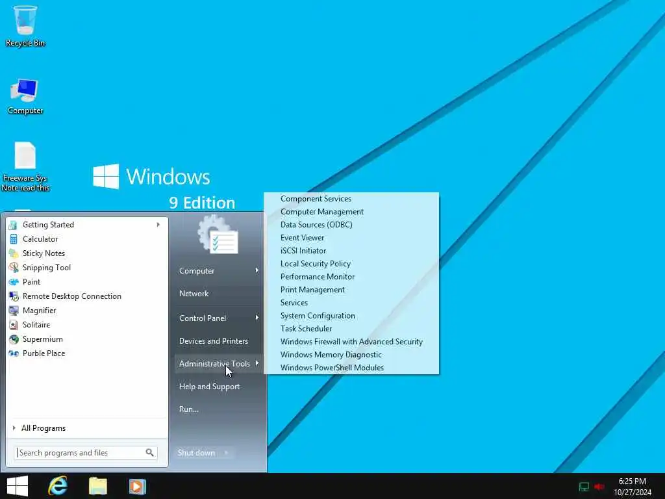The height and width of the screenshot is (499, 665).
Task: Open the Shut down options arrow
Action: click(x=226, y=453)
